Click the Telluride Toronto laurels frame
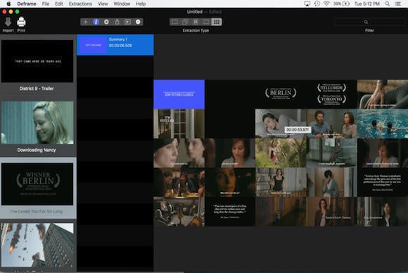The image size is (408, 273). (x=331, y=94)
